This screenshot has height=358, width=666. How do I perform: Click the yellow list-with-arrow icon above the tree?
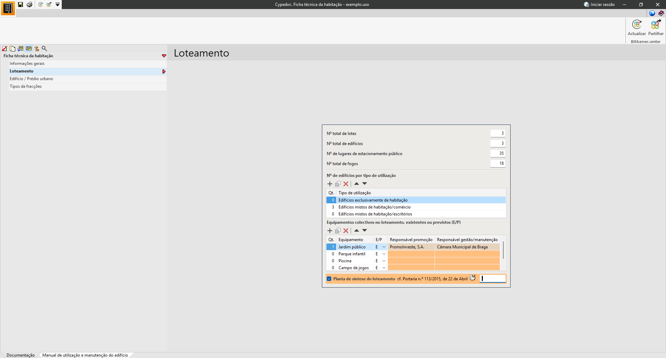pyautogui.click(x=20, y=49)
